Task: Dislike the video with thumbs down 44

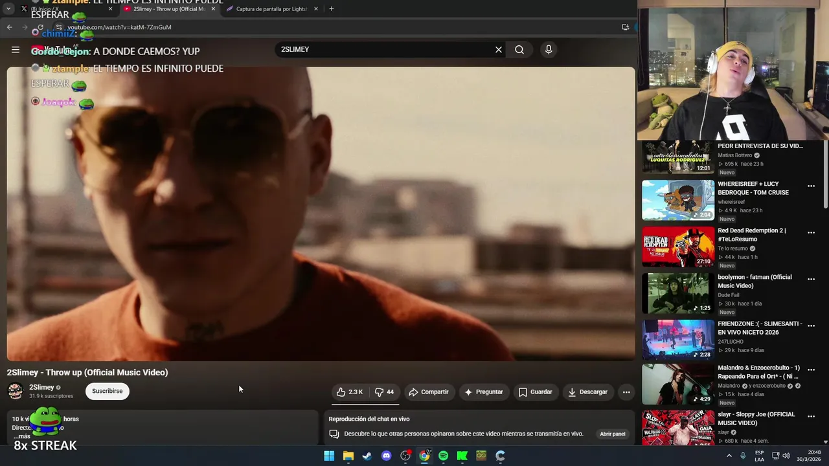Action: (384, 392)
